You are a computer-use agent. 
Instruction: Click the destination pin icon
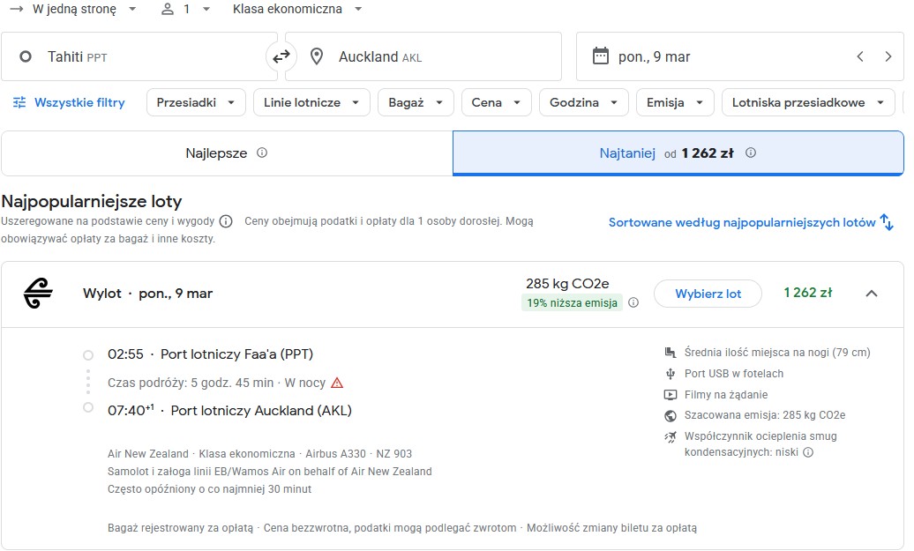(317, 56)
